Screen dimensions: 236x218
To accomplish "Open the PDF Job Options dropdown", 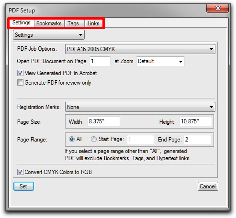I will [x=140, y=49].
